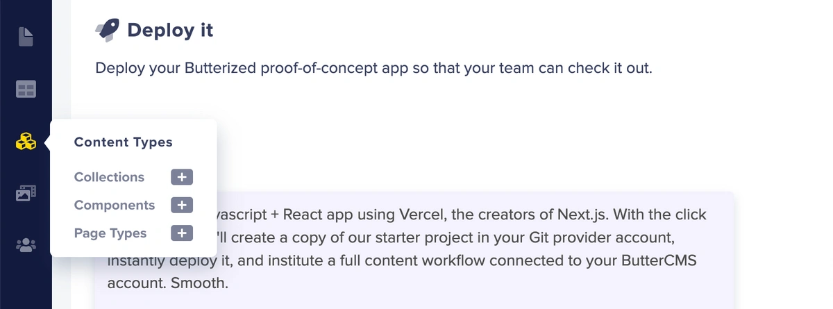Click the rocket icon beside Deploy it
The width and height of the screenshot is (833, 309).
(x=108, y=29)
